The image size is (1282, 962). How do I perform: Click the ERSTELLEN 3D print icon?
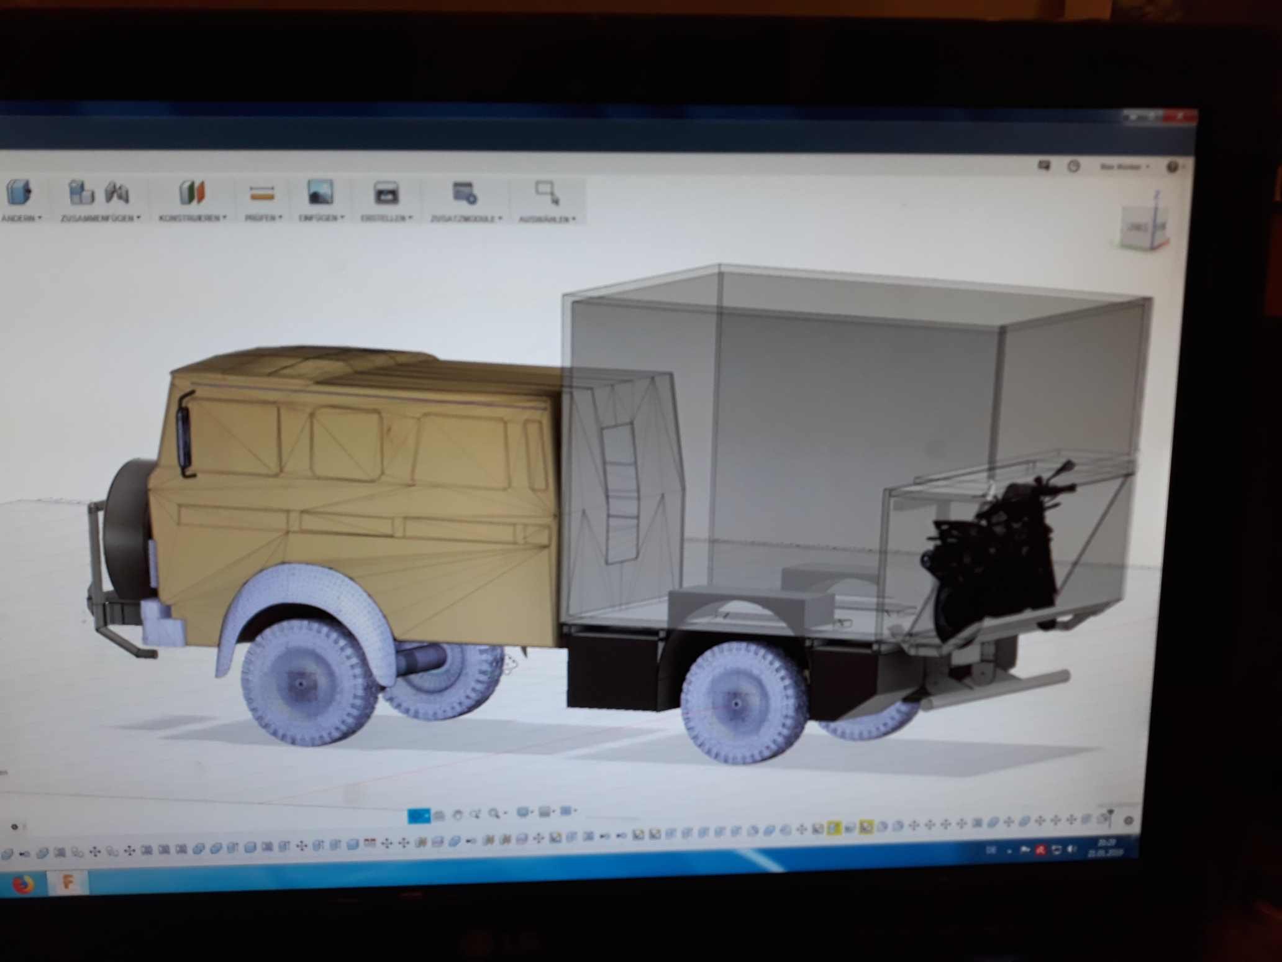(386, 193)
